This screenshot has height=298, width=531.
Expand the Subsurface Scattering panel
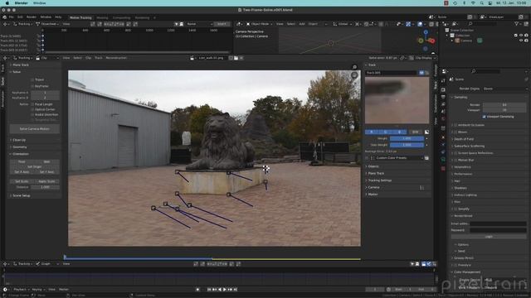[469, 146]
